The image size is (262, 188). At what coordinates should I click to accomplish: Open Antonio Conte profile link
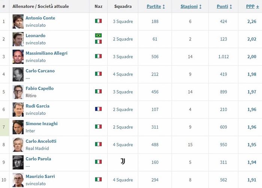(40, 18)
